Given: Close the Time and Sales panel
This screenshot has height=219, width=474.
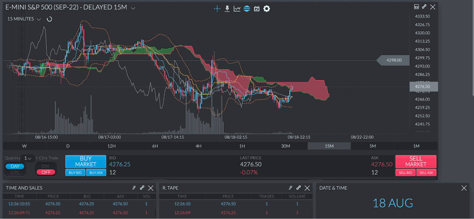Looking at the screenshot, I should coord(151,188).
